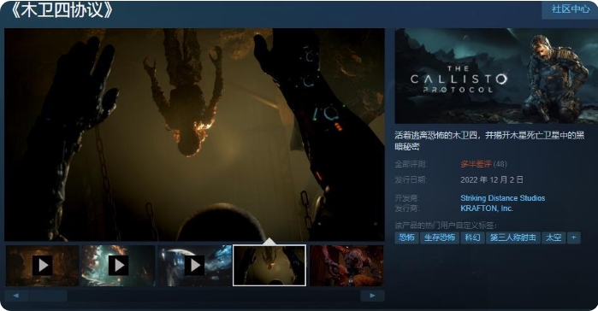The image size is (598, 311).
Task: Open Striking Distance Studios developer link
Action: point(503,198)
